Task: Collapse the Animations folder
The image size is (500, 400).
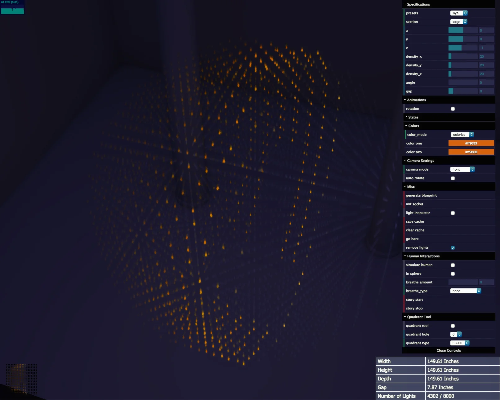Action: click(x=449, y=100)
